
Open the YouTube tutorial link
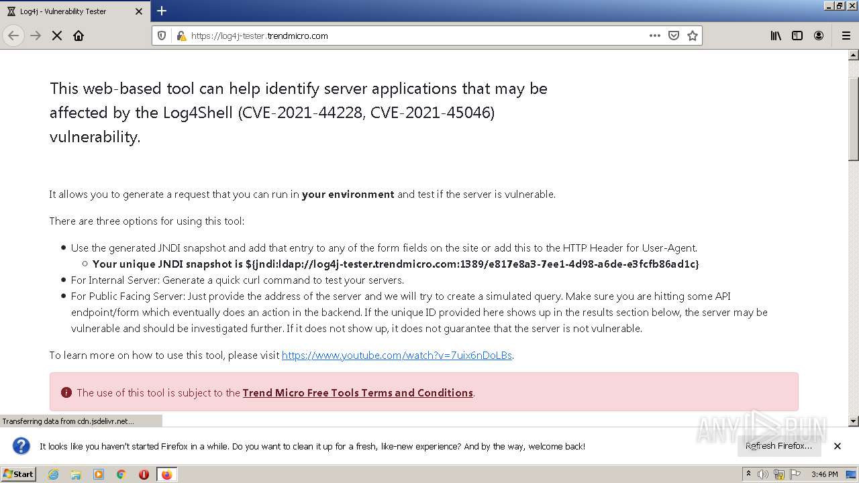point(397,356)
